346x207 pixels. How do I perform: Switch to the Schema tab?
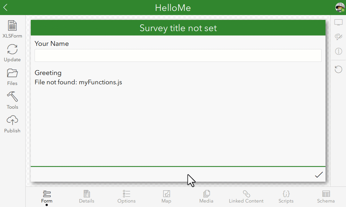coord(326,196)
